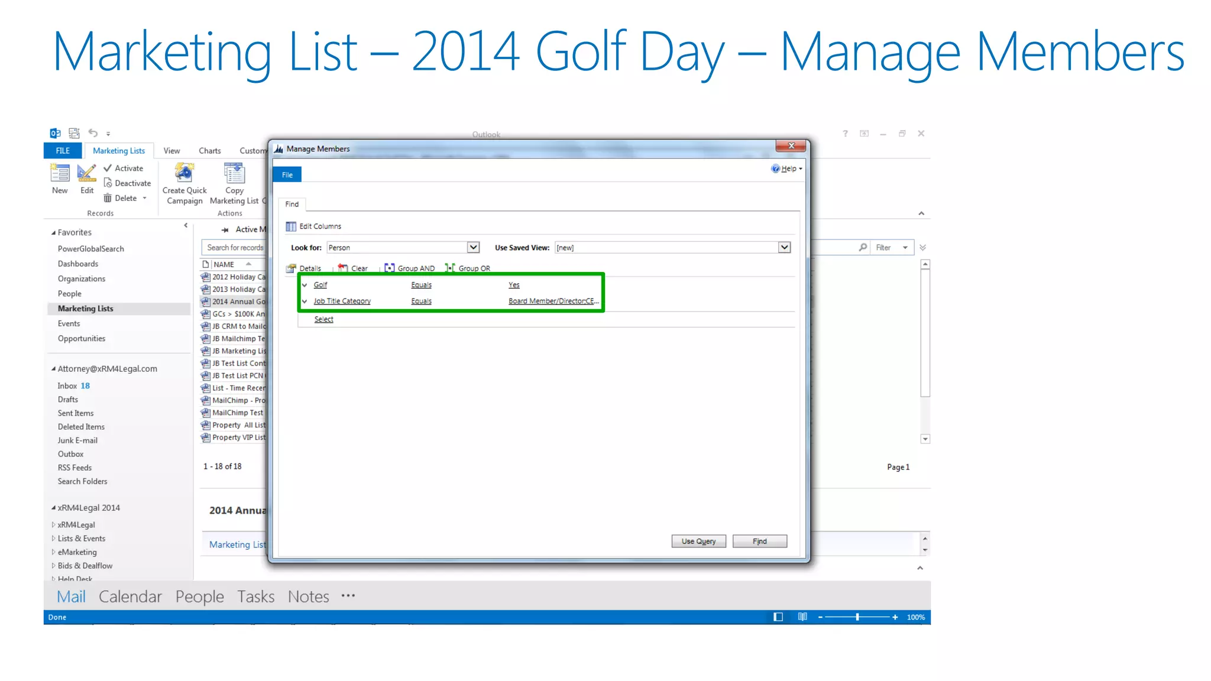
Task: Collapse the Favorites folder group
Action: pos(53,233)
